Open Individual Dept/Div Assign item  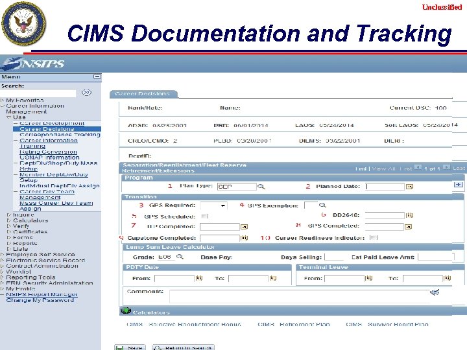[x=60, y=186]
